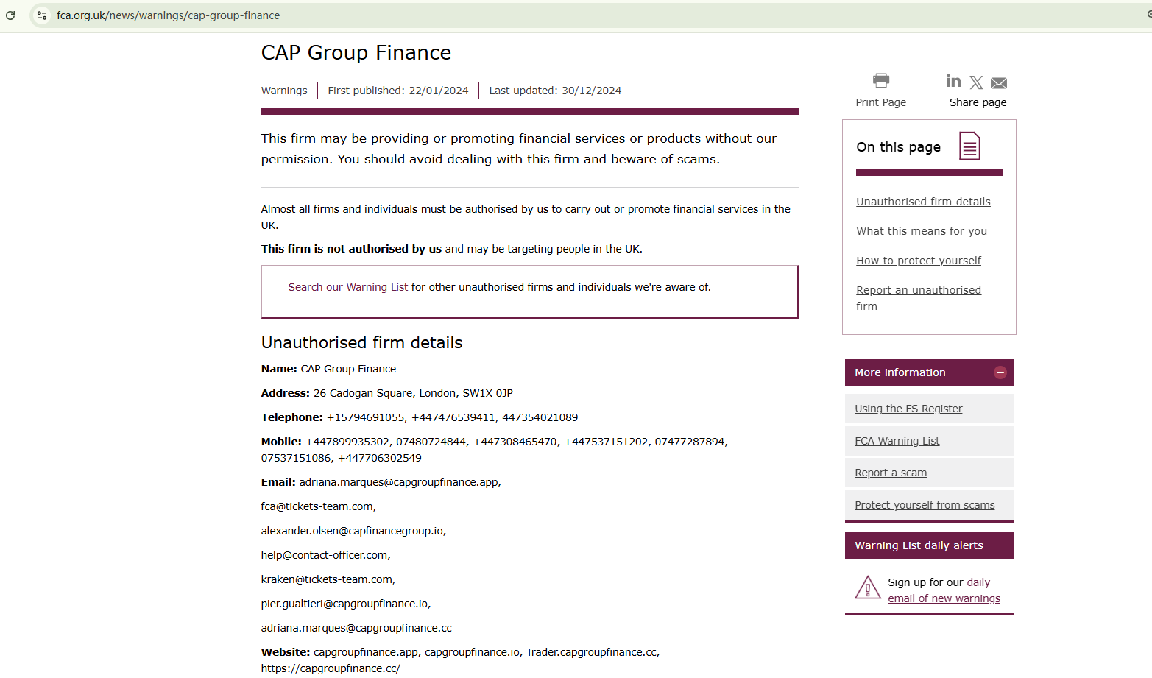
Task: Open site information icon in address bar
Action: pyautogui.click(x=42, y=15)
